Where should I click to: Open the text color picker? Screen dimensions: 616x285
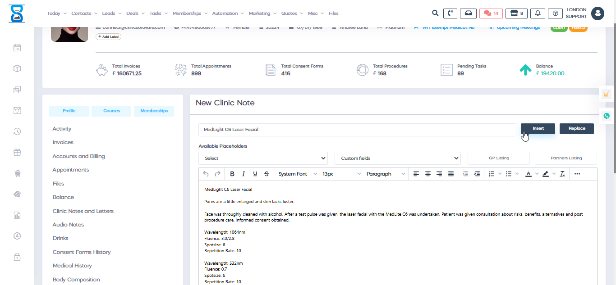(529, 174)
